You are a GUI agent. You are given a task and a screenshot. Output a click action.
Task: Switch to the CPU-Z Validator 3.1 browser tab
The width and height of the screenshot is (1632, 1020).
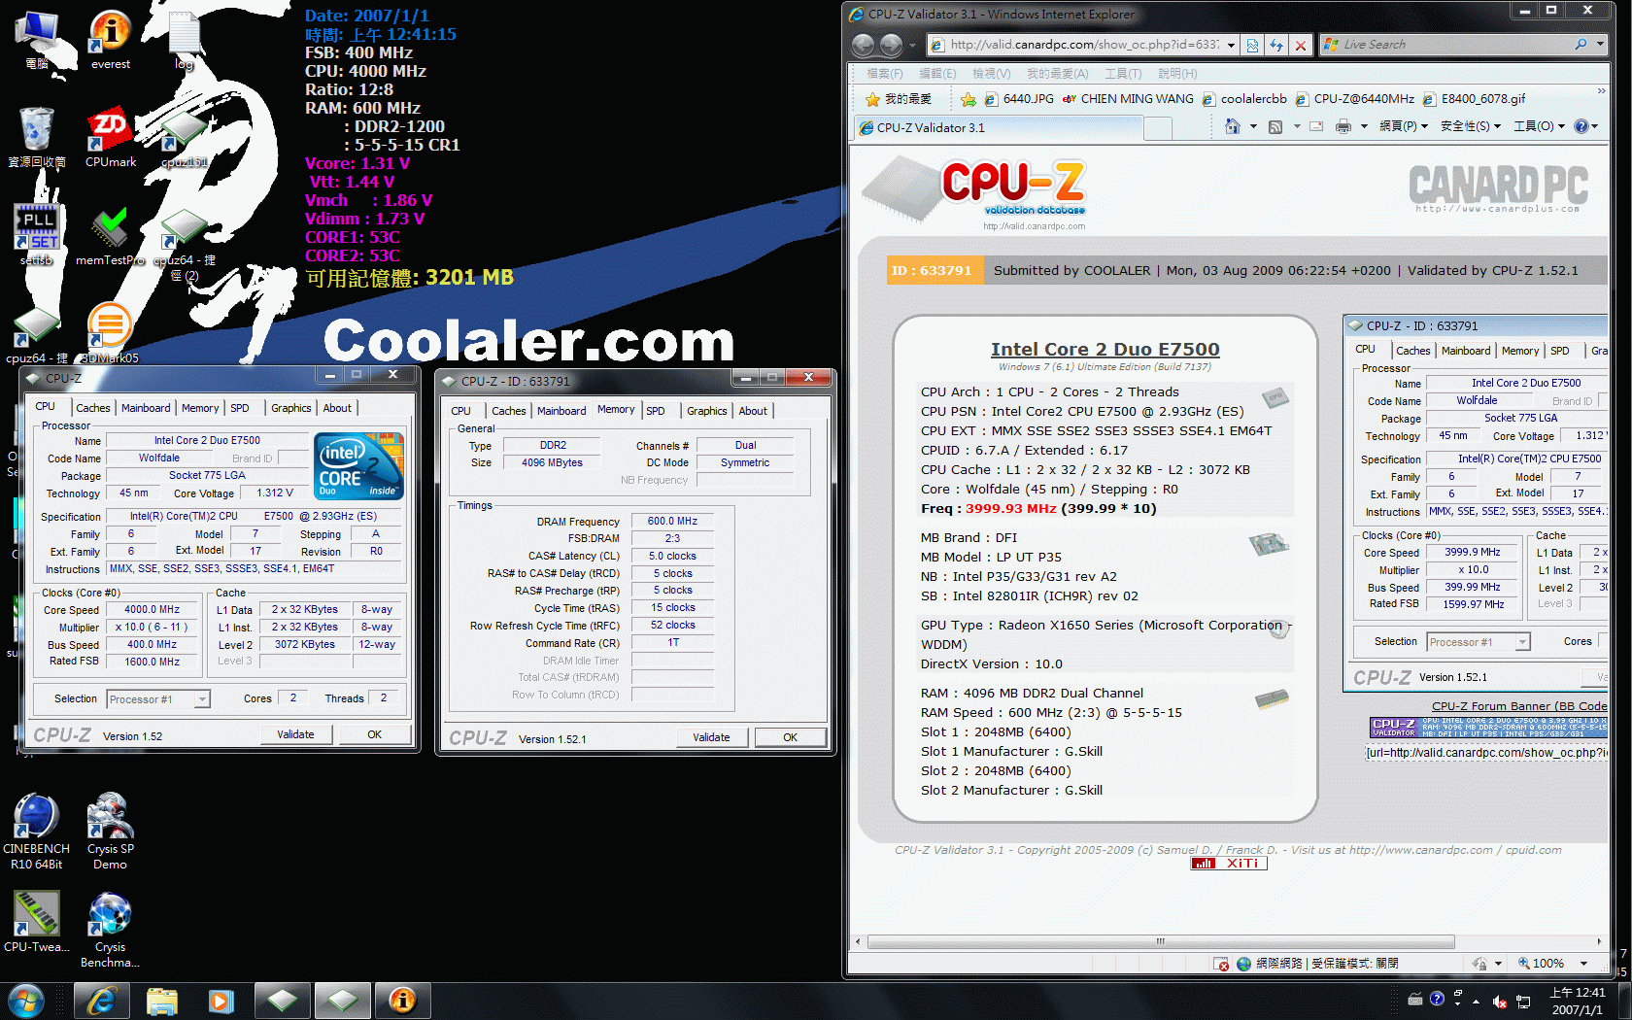click(x=998, y=128)
